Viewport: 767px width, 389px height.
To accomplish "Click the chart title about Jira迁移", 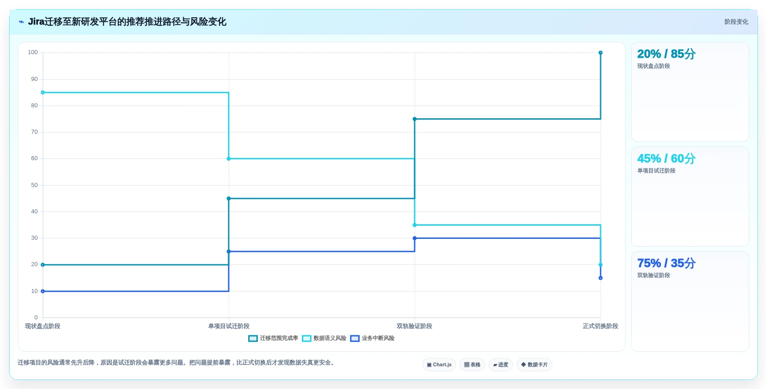I will (127, 22).
